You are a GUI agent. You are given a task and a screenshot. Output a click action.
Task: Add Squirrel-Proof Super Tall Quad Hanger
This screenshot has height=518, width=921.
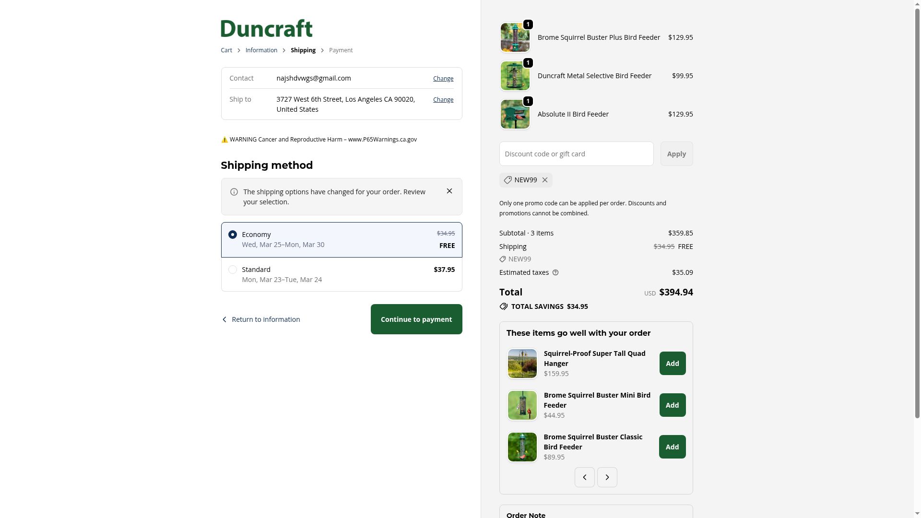tap(673, 363)
